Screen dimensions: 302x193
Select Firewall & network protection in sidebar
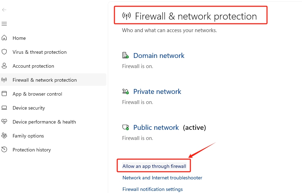coord(44,80)
